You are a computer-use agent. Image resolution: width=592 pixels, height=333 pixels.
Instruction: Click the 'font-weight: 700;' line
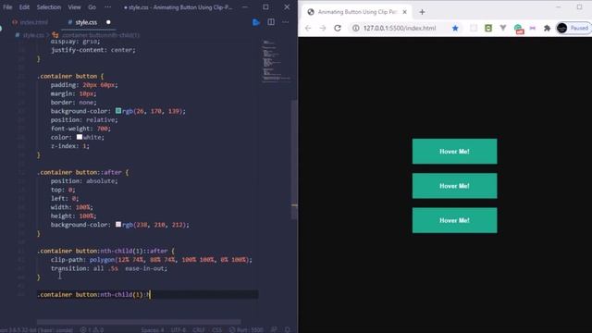pyautogui.click(x=80, y=129)
